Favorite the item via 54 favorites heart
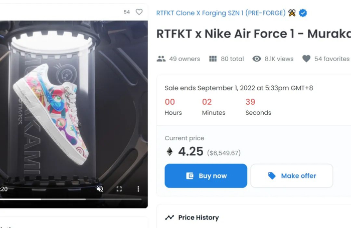The width and height of the screenshot is (351, 228). [x=306, y=59]
